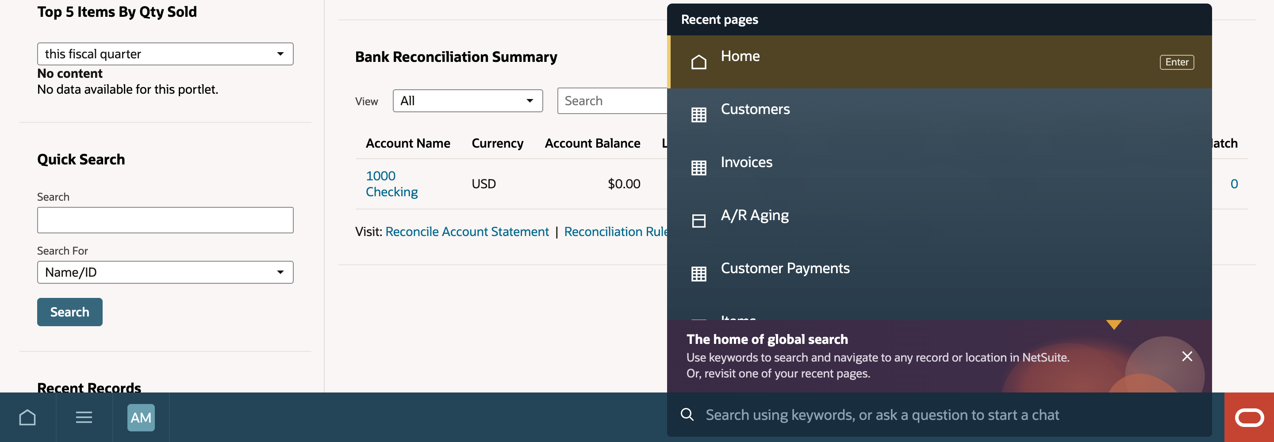Click the Bank Reconciliation Search field

pos(612,101)
